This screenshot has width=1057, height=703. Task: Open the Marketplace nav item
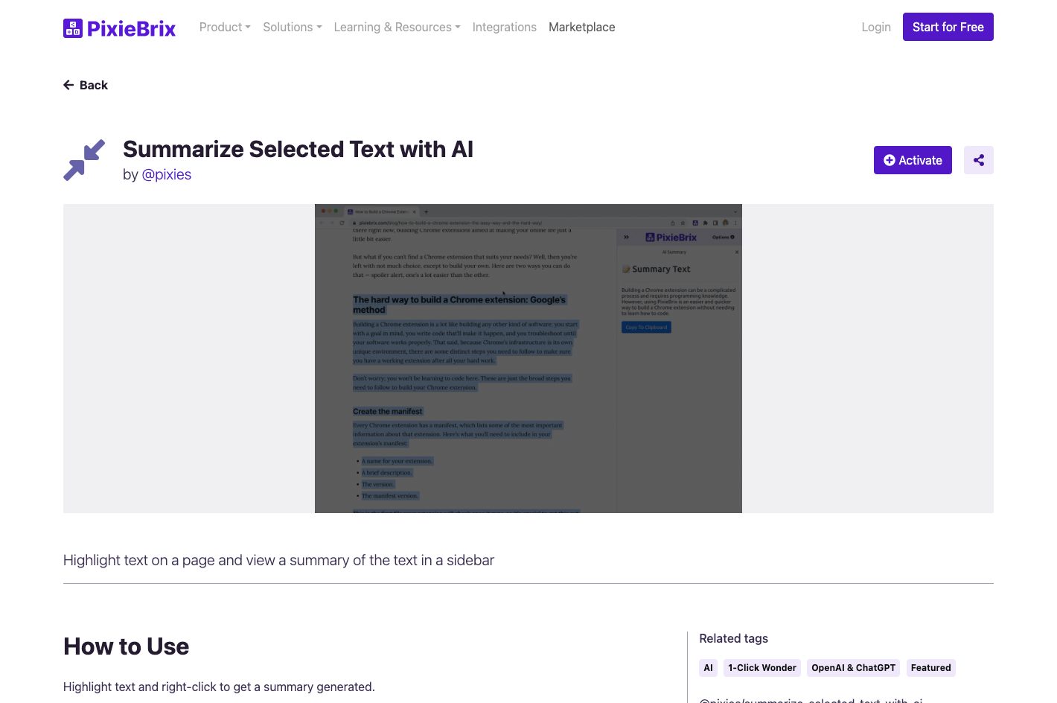pyautogui.click(x=581, y=28)
